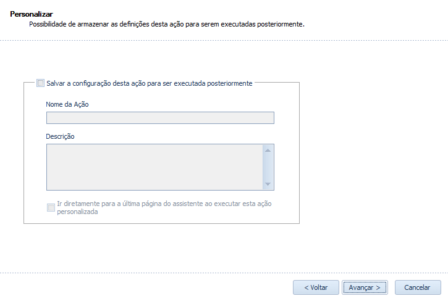Focus the "Descrição" text area

154,167
